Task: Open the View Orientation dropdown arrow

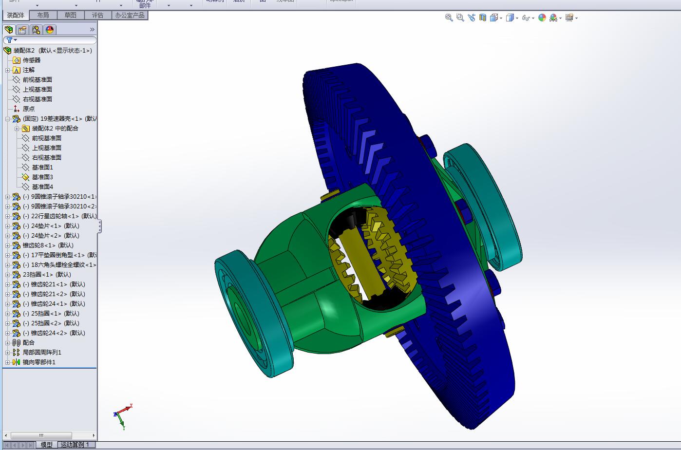Action: coord(501,18)
